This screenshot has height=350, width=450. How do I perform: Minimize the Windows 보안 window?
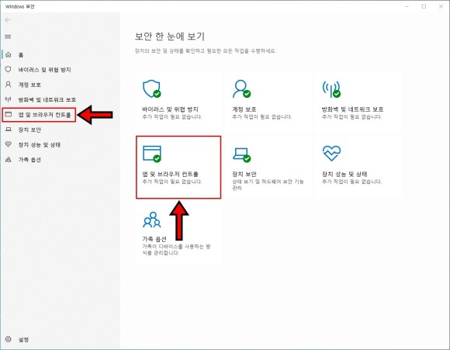407,6
